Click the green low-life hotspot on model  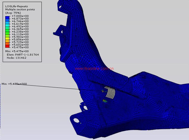pos(105,101)
